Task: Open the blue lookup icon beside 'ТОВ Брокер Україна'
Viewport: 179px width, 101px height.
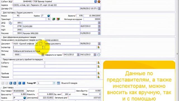Action: click(x=96, y=1)
